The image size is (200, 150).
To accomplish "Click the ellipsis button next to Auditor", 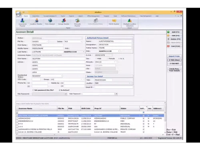I will [131, 83].
